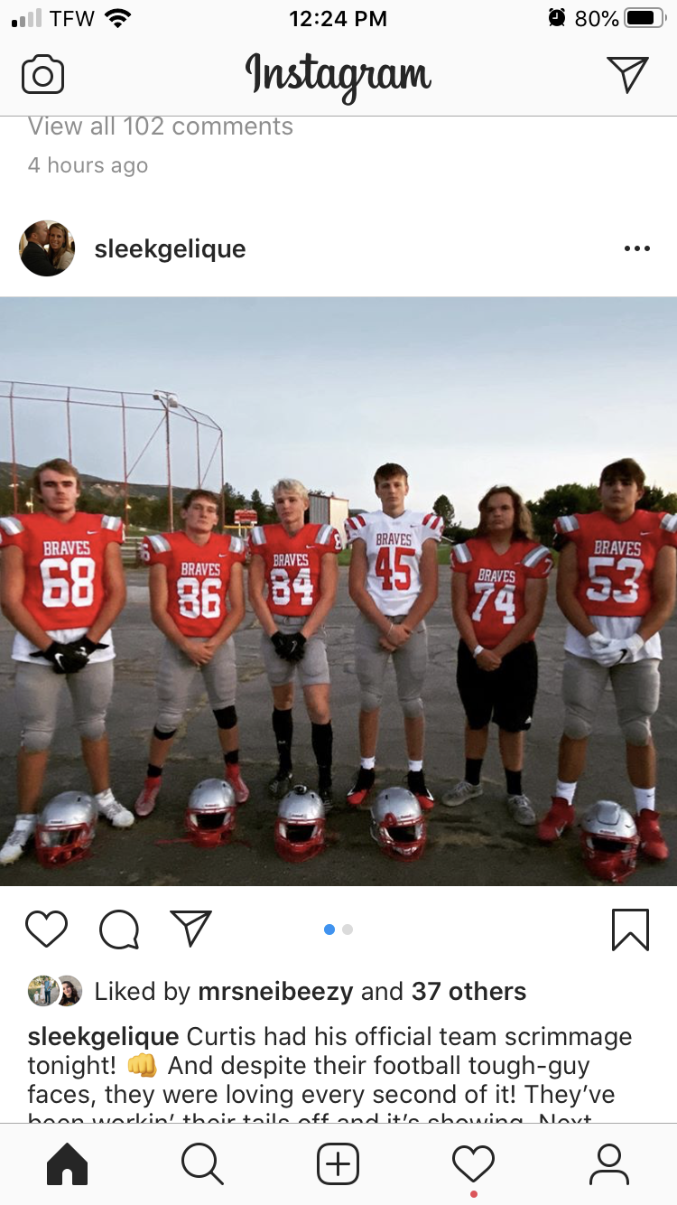Tap the football team photo
The image size is (677, 1205).
pyautogui.click(x=338, y=591)
